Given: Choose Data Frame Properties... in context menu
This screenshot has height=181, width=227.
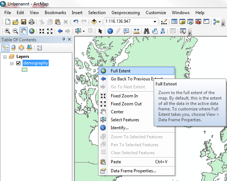Looking at the screenshot, I should pyautogui.click(x=137, y=171).
